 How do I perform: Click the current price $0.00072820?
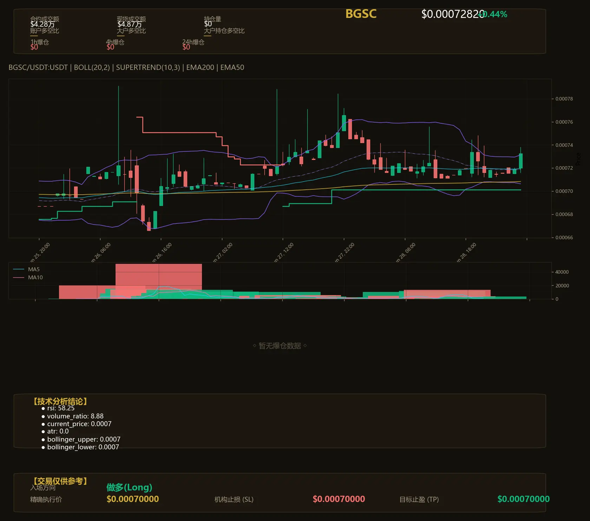[453, 14]
